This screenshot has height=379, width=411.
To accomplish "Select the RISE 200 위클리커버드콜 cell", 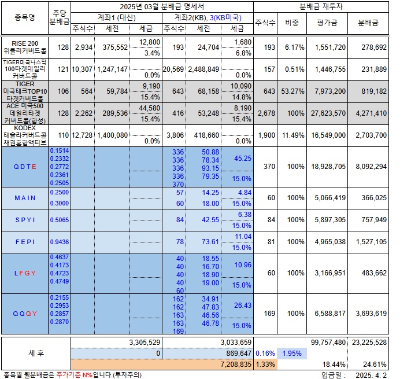I will pyautogui.click(x=25, y=47).
